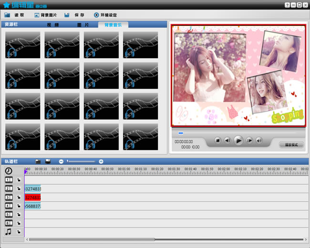Click the timeline zoom-in plus icon
The height and width of the screenshot is (248, 310).
click(101, 162)
